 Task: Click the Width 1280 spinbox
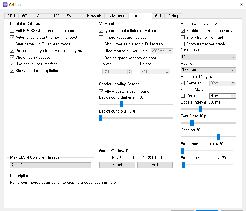[117, 72]
